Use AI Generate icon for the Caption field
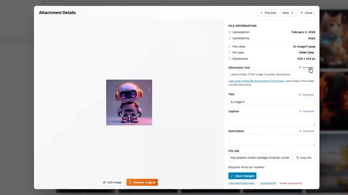Screen dimensions: 348x195 click(300, 111)
